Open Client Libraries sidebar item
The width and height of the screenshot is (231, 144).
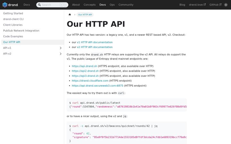point(33,25)
